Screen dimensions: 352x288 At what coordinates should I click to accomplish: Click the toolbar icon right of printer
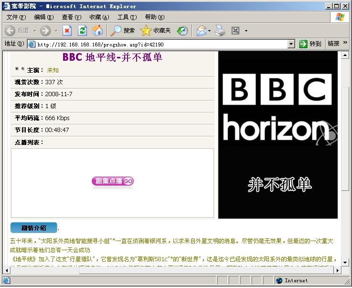(235, 31)
